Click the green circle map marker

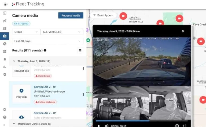[x=88, y=40]
